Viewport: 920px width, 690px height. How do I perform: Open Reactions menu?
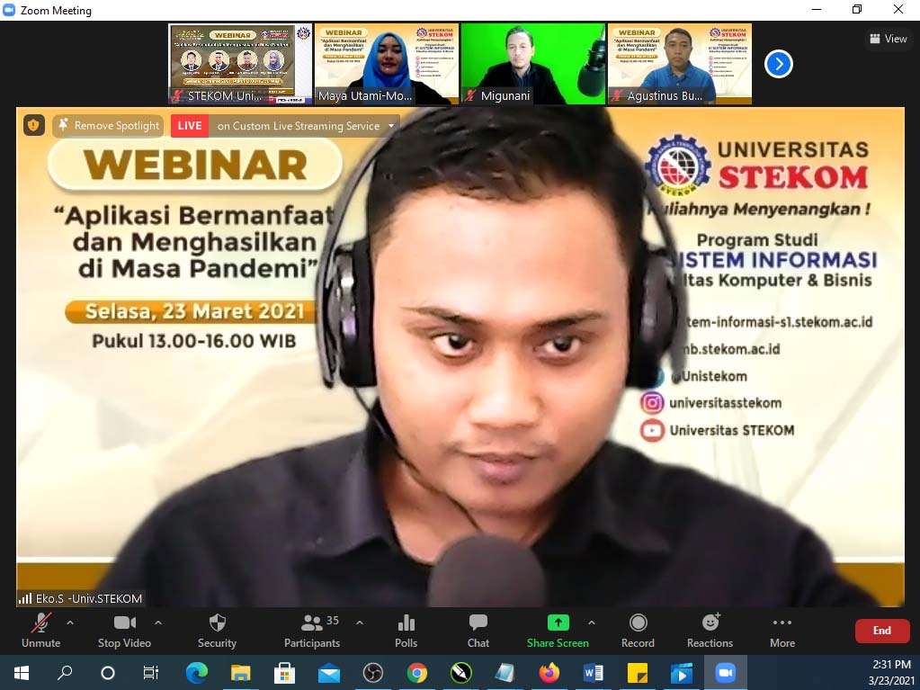click(710, 631)
